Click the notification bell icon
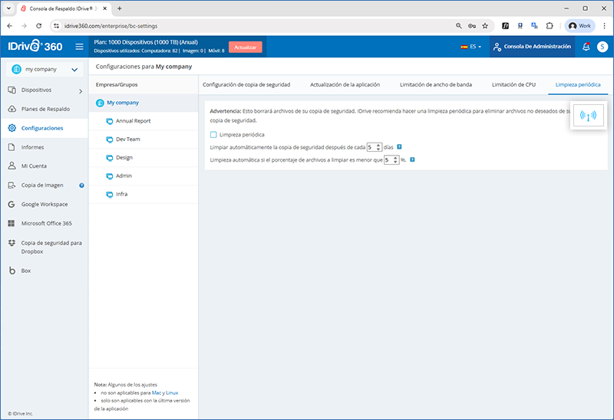 (586, 47)
